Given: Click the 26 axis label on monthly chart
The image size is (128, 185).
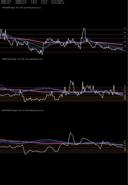Looking at the screenshot, I should (125, 141).
